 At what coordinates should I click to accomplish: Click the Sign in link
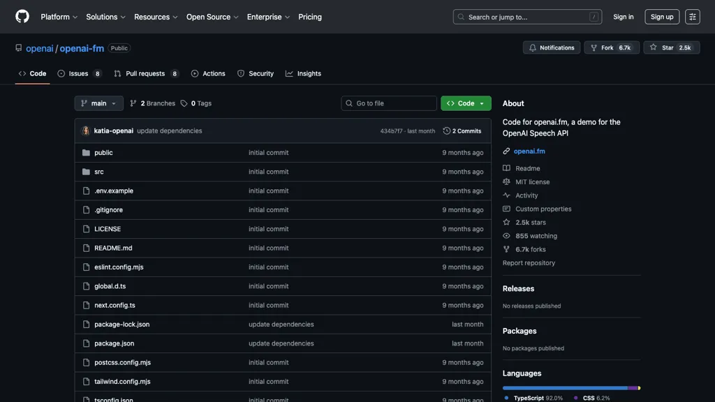pyautogui.click(x=623, y=17)
